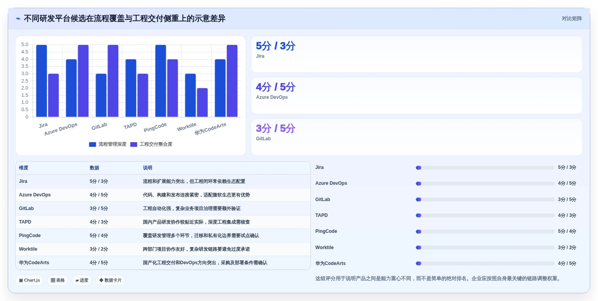This screenshot has height=301, width=598.
Task: Click the 华为CodeArts axis label in chart
Action: pyautogui.click(x=210, y=129)
